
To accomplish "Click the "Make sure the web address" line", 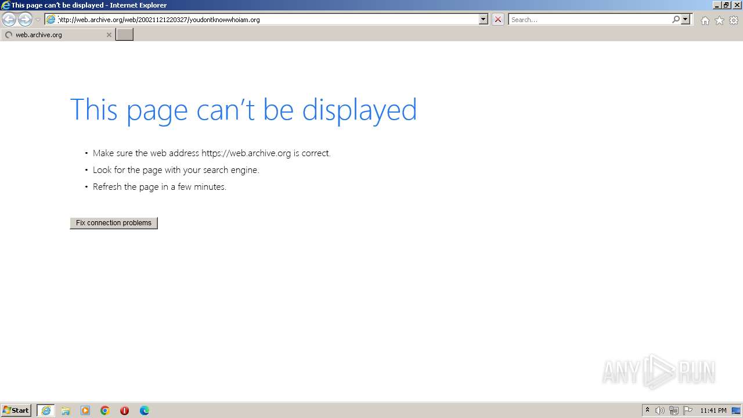I will click(212, 153).
